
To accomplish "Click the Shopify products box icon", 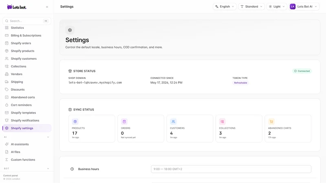I will click(7, 51).
